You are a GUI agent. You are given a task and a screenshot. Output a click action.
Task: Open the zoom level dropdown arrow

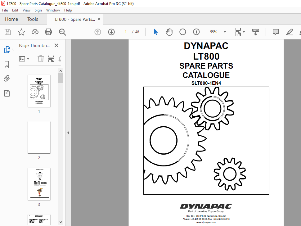(225, 32)
